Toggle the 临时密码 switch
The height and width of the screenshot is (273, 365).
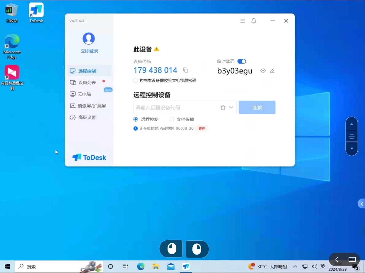click(x=242, y=61)
